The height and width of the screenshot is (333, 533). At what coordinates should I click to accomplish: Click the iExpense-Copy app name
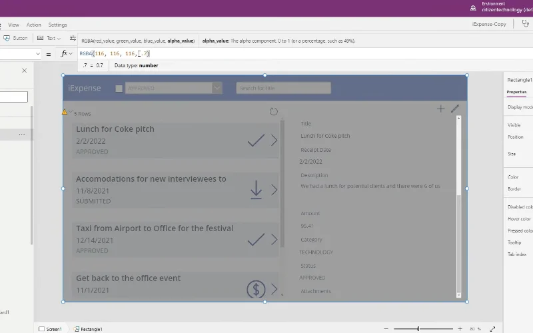(x=489, y=24)
